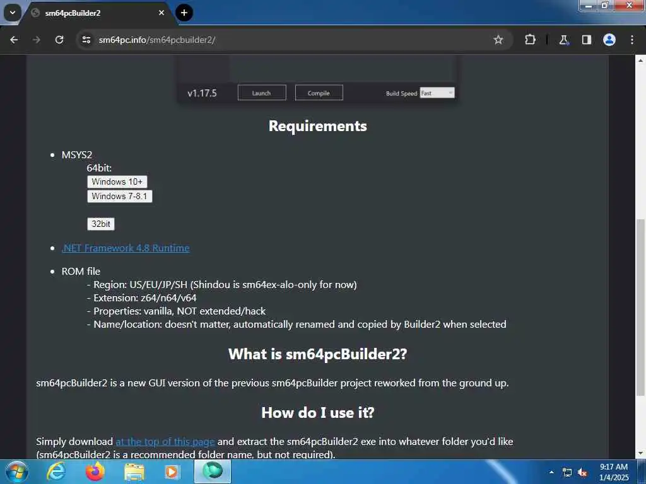Click the scrollbar down arrow
Viewport: 646px width, 484px height.
(x=640, y=453)
